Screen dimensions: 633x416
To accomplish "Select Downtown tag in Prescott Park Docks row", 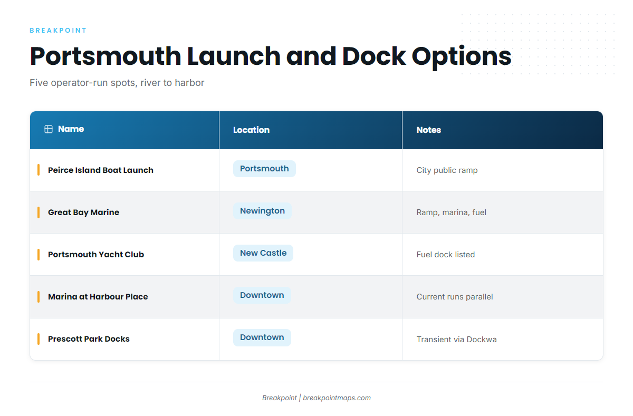I will 262,337.
